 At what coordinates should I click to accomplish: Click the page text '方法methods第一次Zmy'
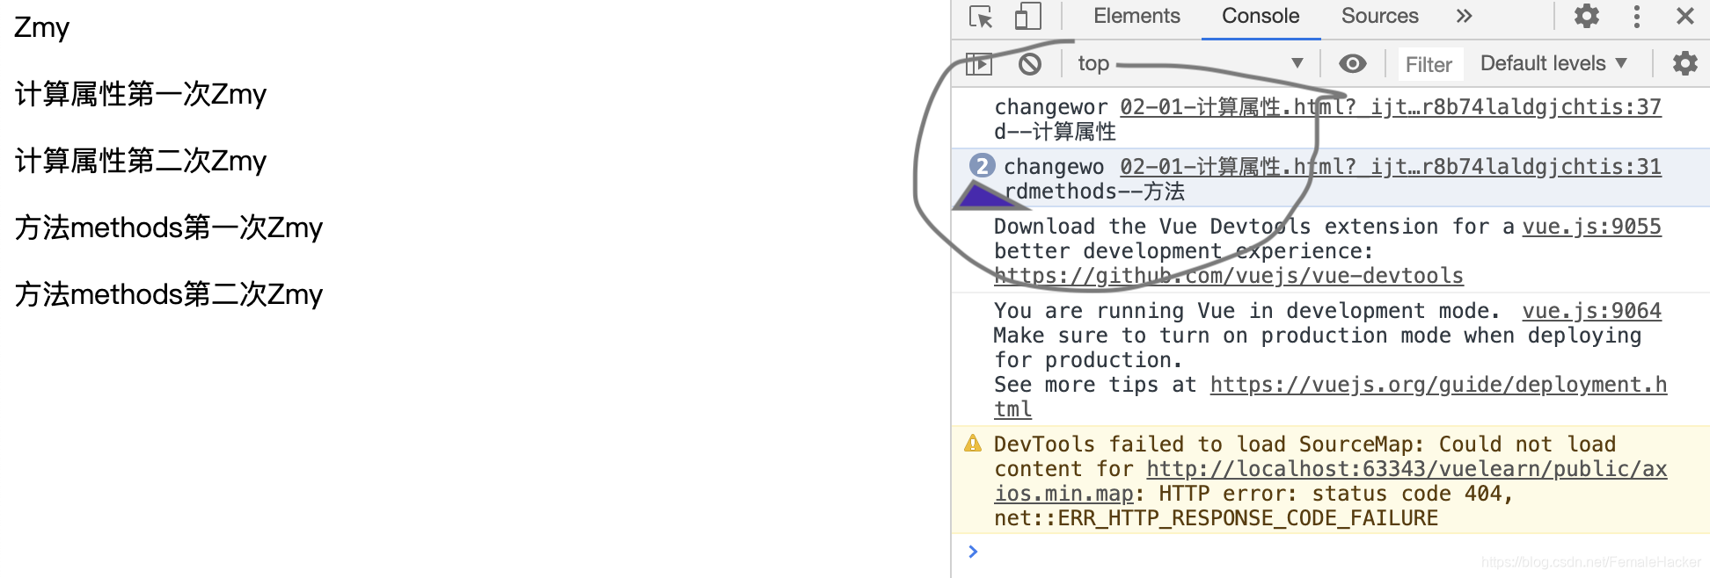pos(169,228)
